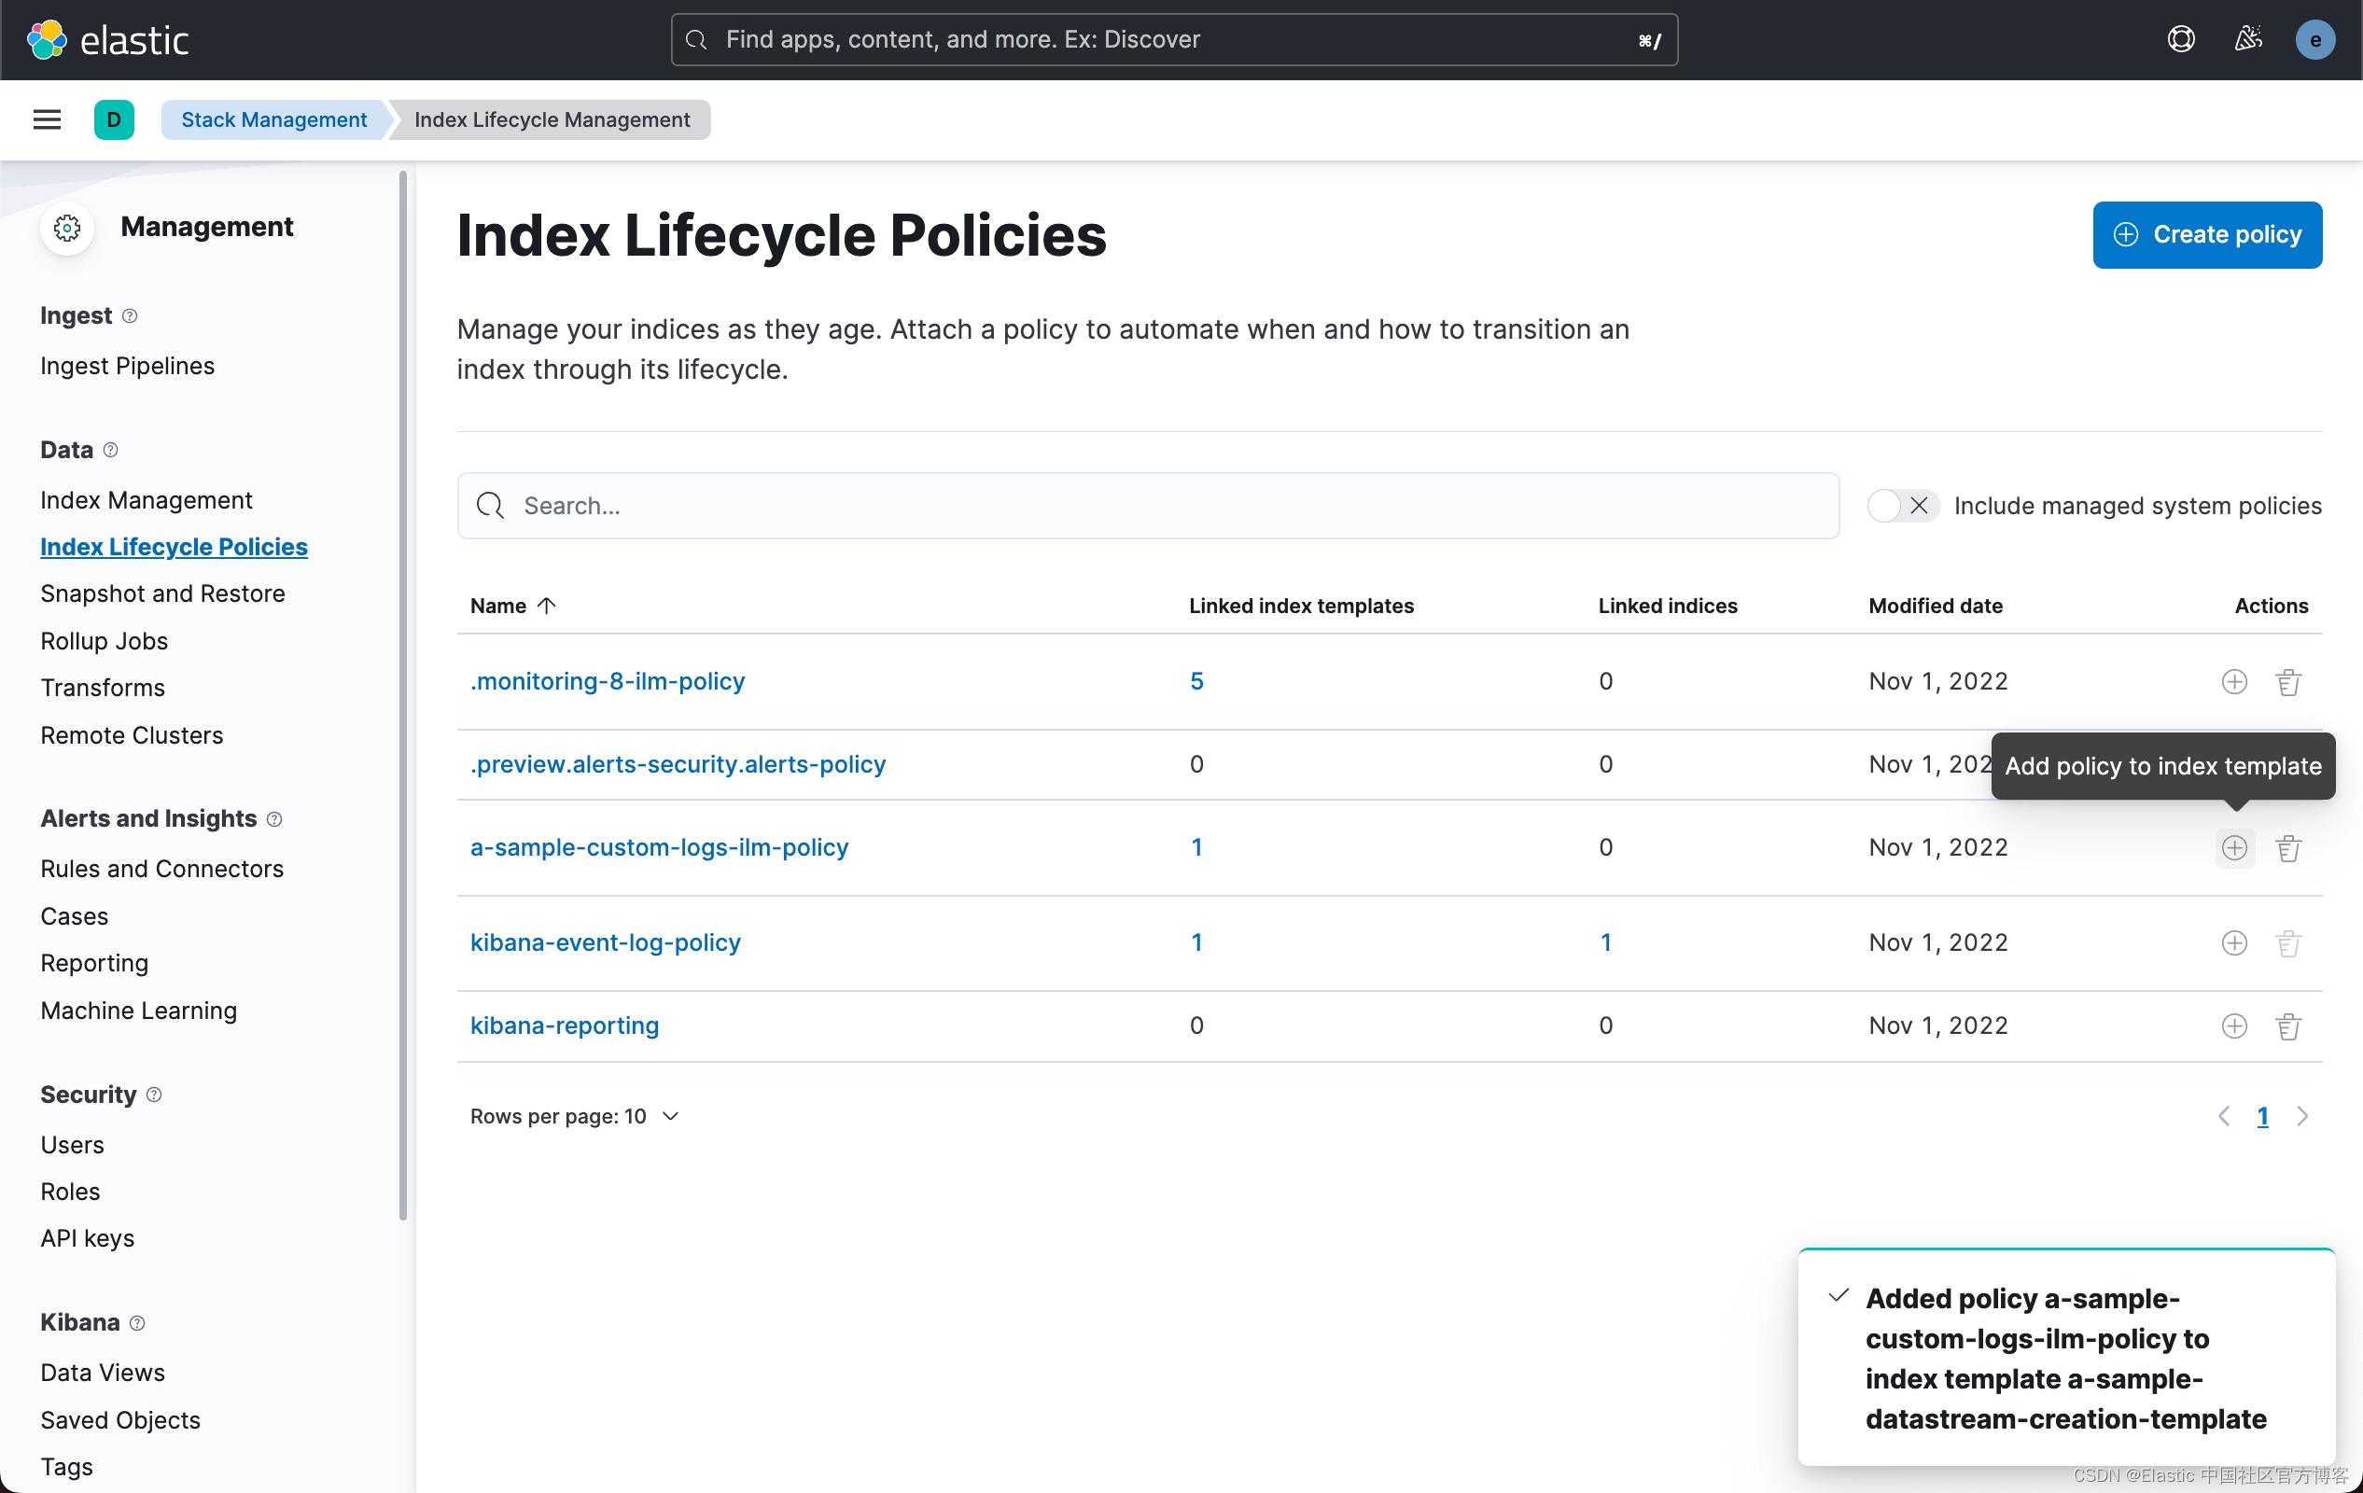Open Snapshot and Restore in sidebar

163,593
